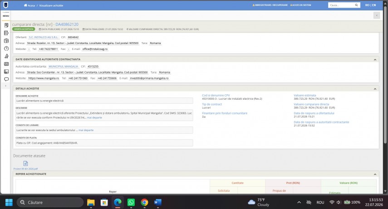Open Inregistrare / Recuperare in header
The width and height of the screenshot is (388, 209).
click(270, 5)
